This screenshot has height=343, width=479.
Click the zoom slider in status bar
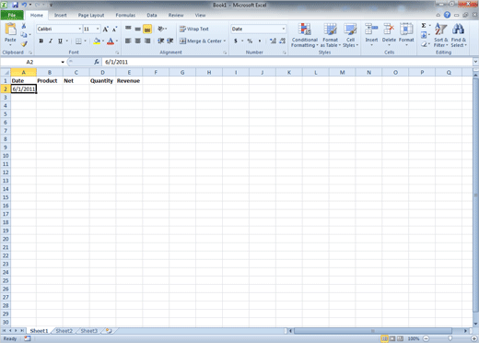(450, 338)
